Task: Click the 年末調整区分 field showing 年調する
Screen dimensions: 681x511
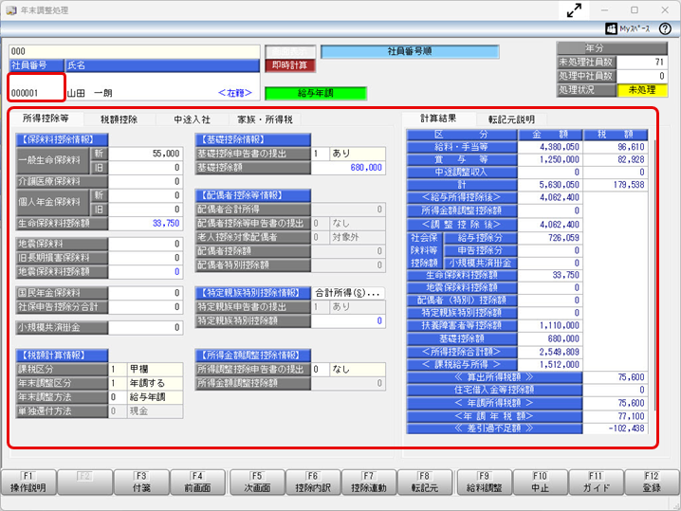Action: click(x=155, y=383)
